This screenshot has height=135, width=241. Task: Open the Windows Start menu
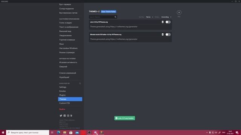(x=3, y=132)
